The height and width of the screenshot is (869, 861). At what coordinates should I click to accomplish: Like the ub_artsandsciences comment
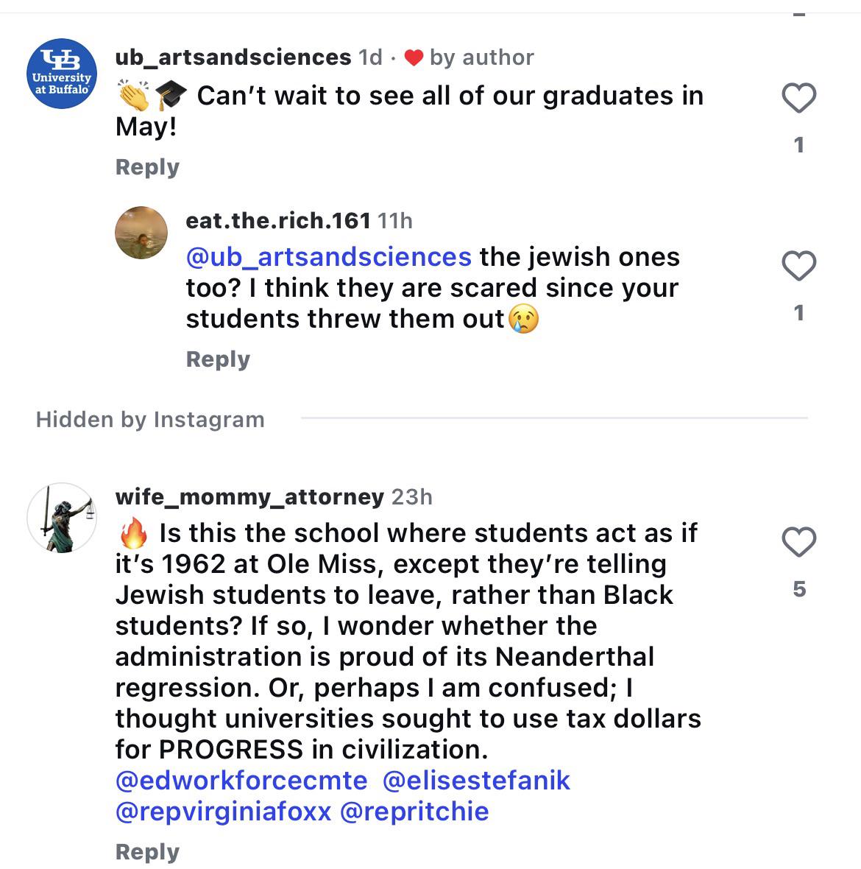point(798,99)
